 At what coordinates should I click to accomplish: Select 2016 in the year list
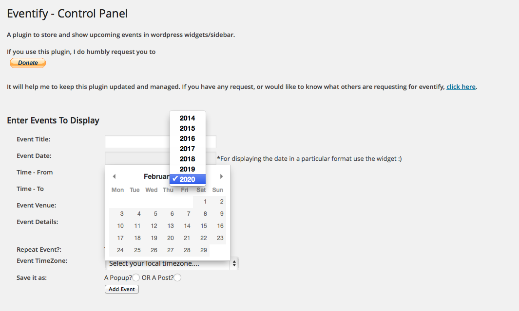tap(187, 138)
